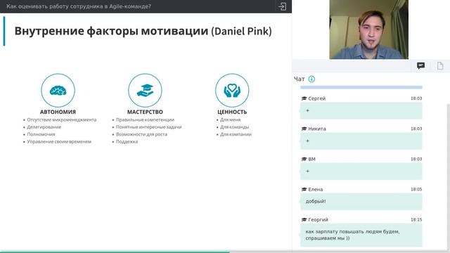Click the bullet Делегирование

click(x=44, y=126)
